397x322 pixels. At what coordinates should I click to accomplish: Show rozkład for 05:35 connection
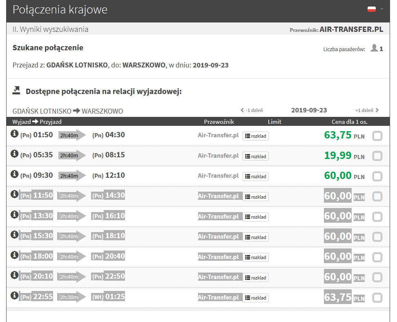[x=255, y=157]
